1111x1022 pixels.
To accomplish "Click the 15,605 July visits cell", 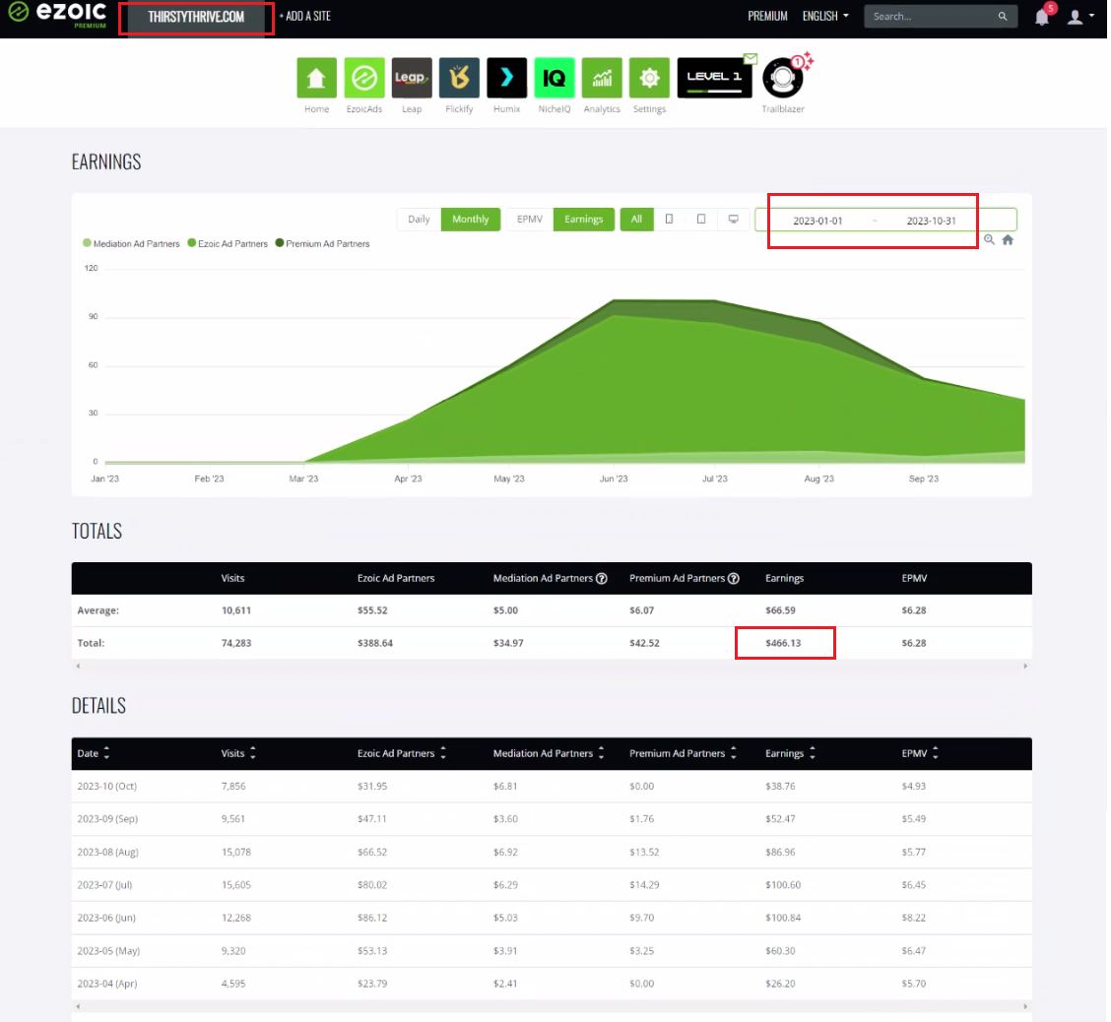I will pyautogui.click(x=236, y=884).
